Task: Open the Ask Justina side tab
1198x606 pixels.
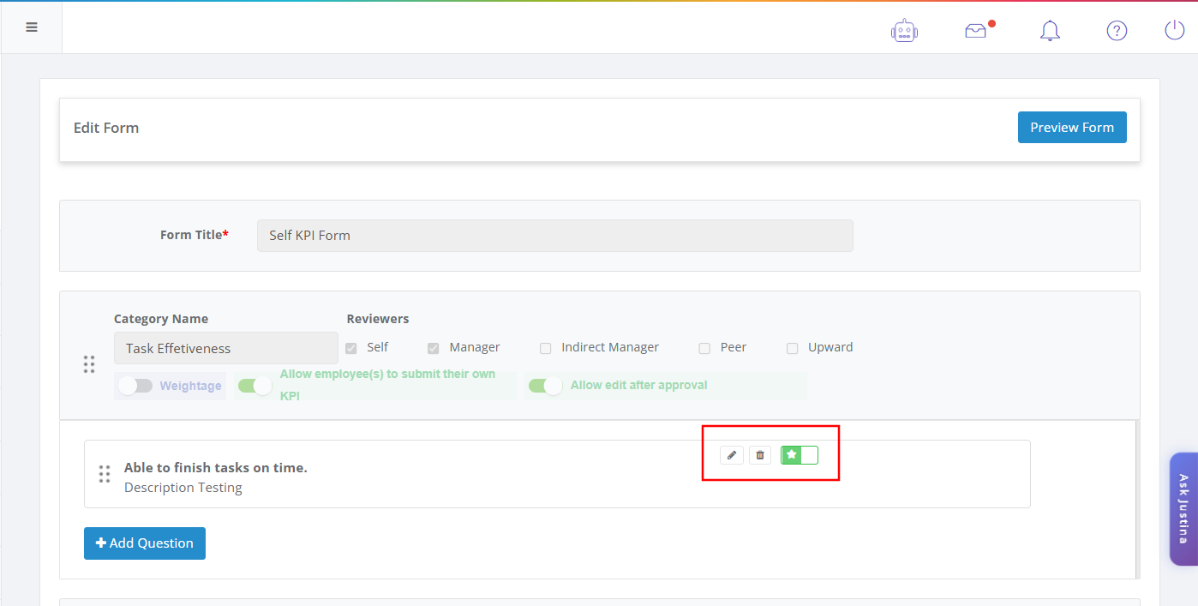Action: point(1183,509)
